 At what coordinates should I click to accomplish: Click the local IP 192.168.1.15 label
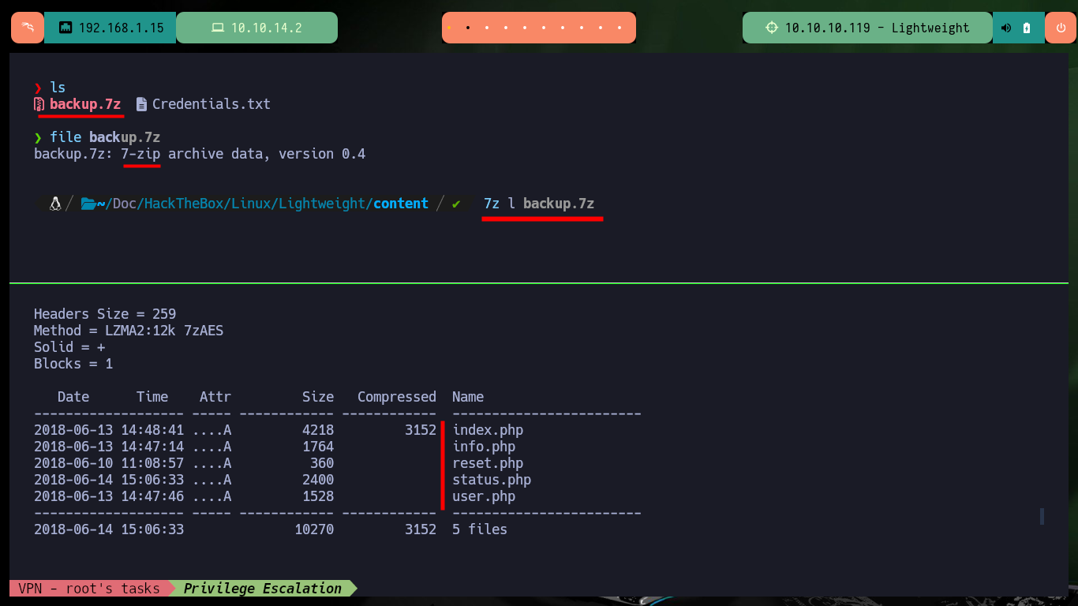point(122,28)
